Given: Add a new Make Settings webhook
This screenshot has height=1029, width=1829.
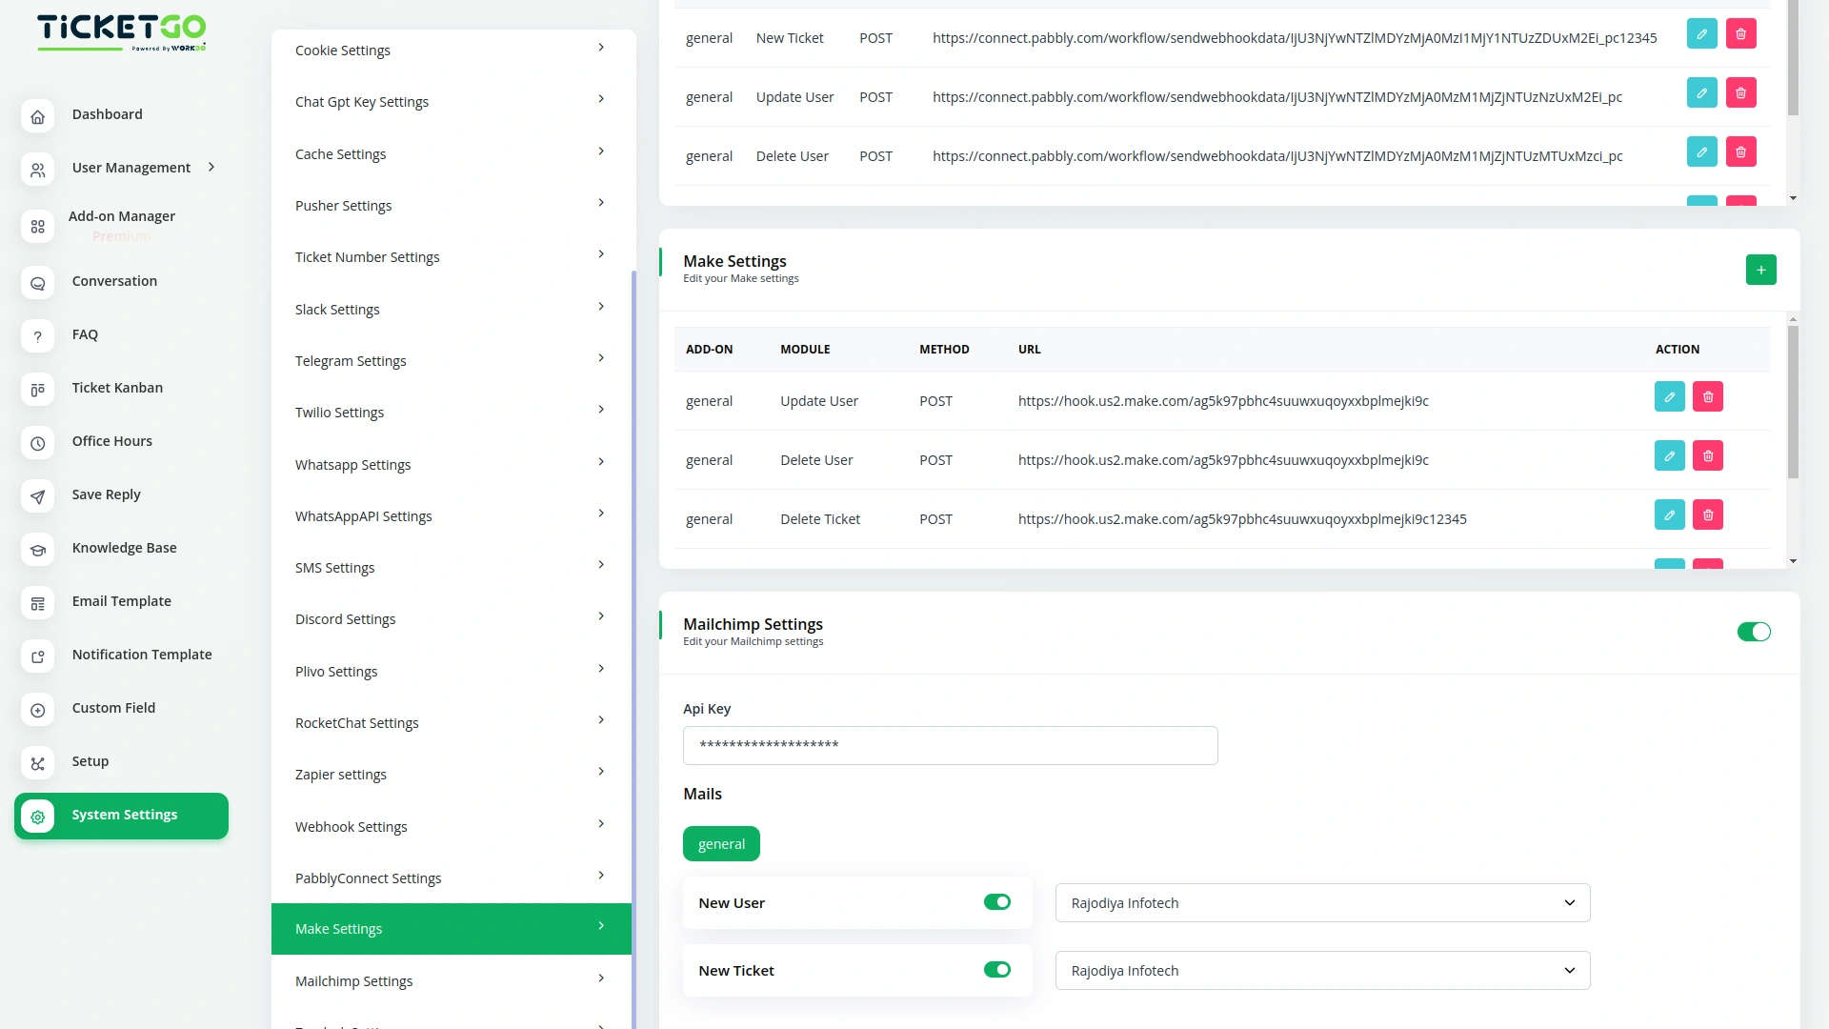Looking at the screenshot, I should 1761,270.
